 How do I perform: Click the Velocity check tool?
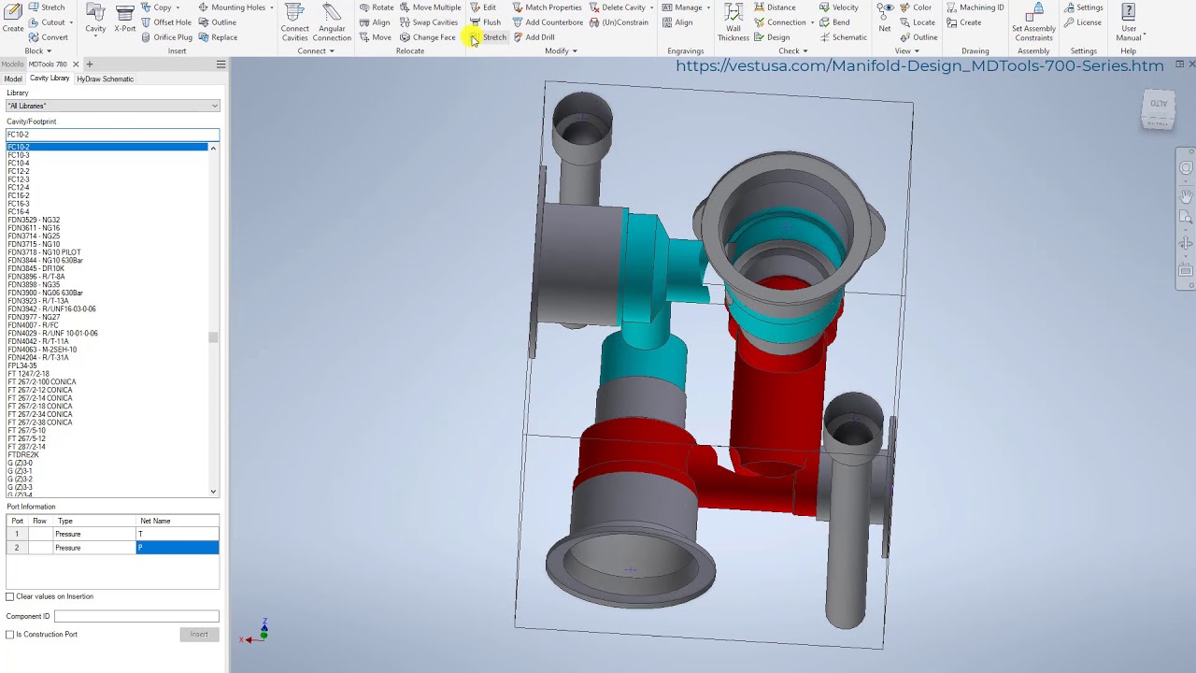pos(839,7)
